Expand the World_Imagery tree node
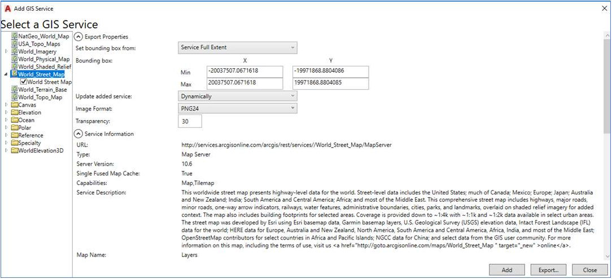The image size is (612, 279). (6, 51)
